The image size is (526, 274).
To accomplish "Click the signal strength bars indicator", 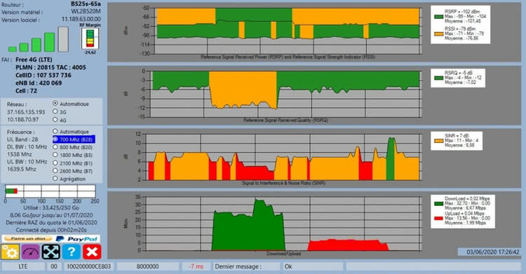I will coord(39,39).
